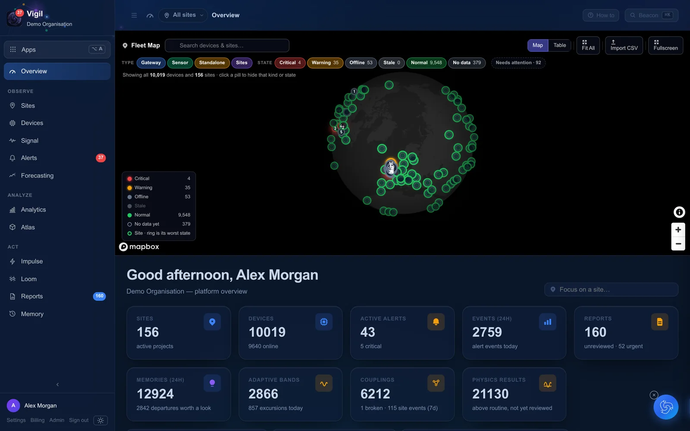Open the Sites page in sidebar
Screen dimensions: 690x431
[57, 106]
